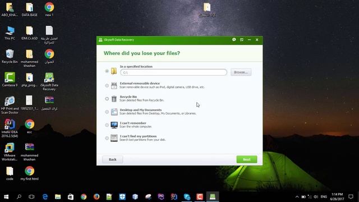Click the Desktop and My Documents icon
The width and height of the screenshot is (359, 202).
[x=114, y=112]
